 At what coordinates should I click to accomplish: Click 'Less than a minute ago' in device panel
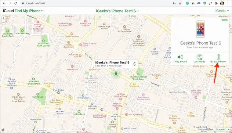click(200, 47)
